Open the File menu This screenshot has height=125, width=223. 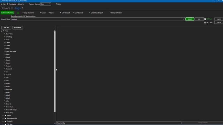pos(3,4)
